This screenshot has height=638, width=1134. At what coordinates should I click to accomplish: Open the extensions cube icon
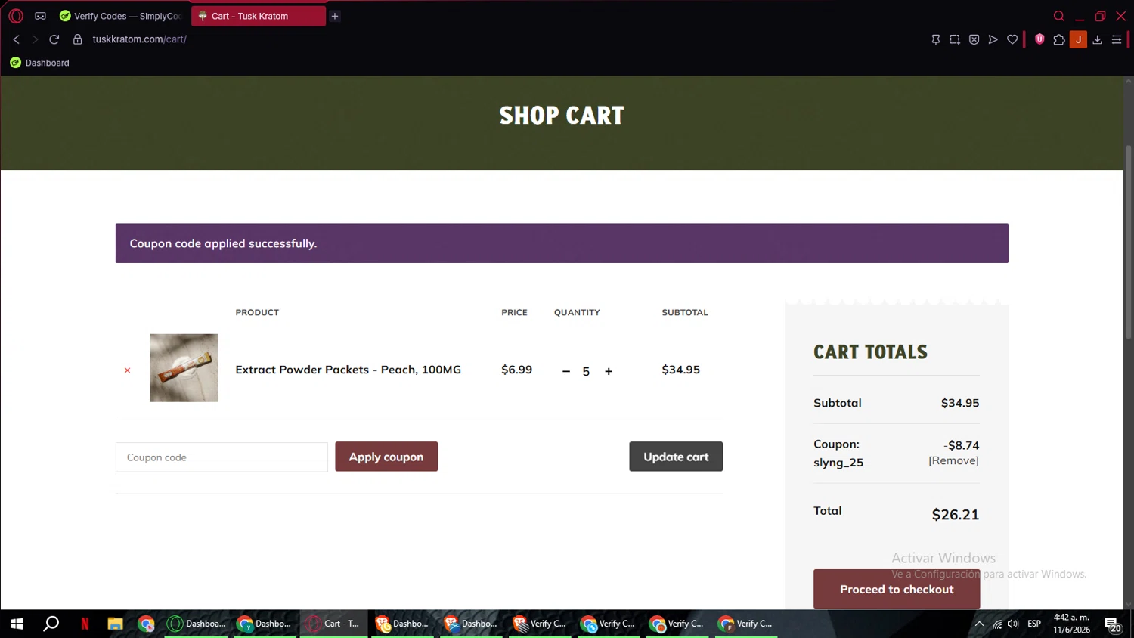tap(1059, 39)
